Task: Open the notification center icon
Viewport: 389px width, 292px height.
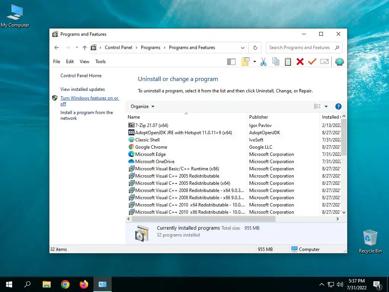Action: [377, 284]
